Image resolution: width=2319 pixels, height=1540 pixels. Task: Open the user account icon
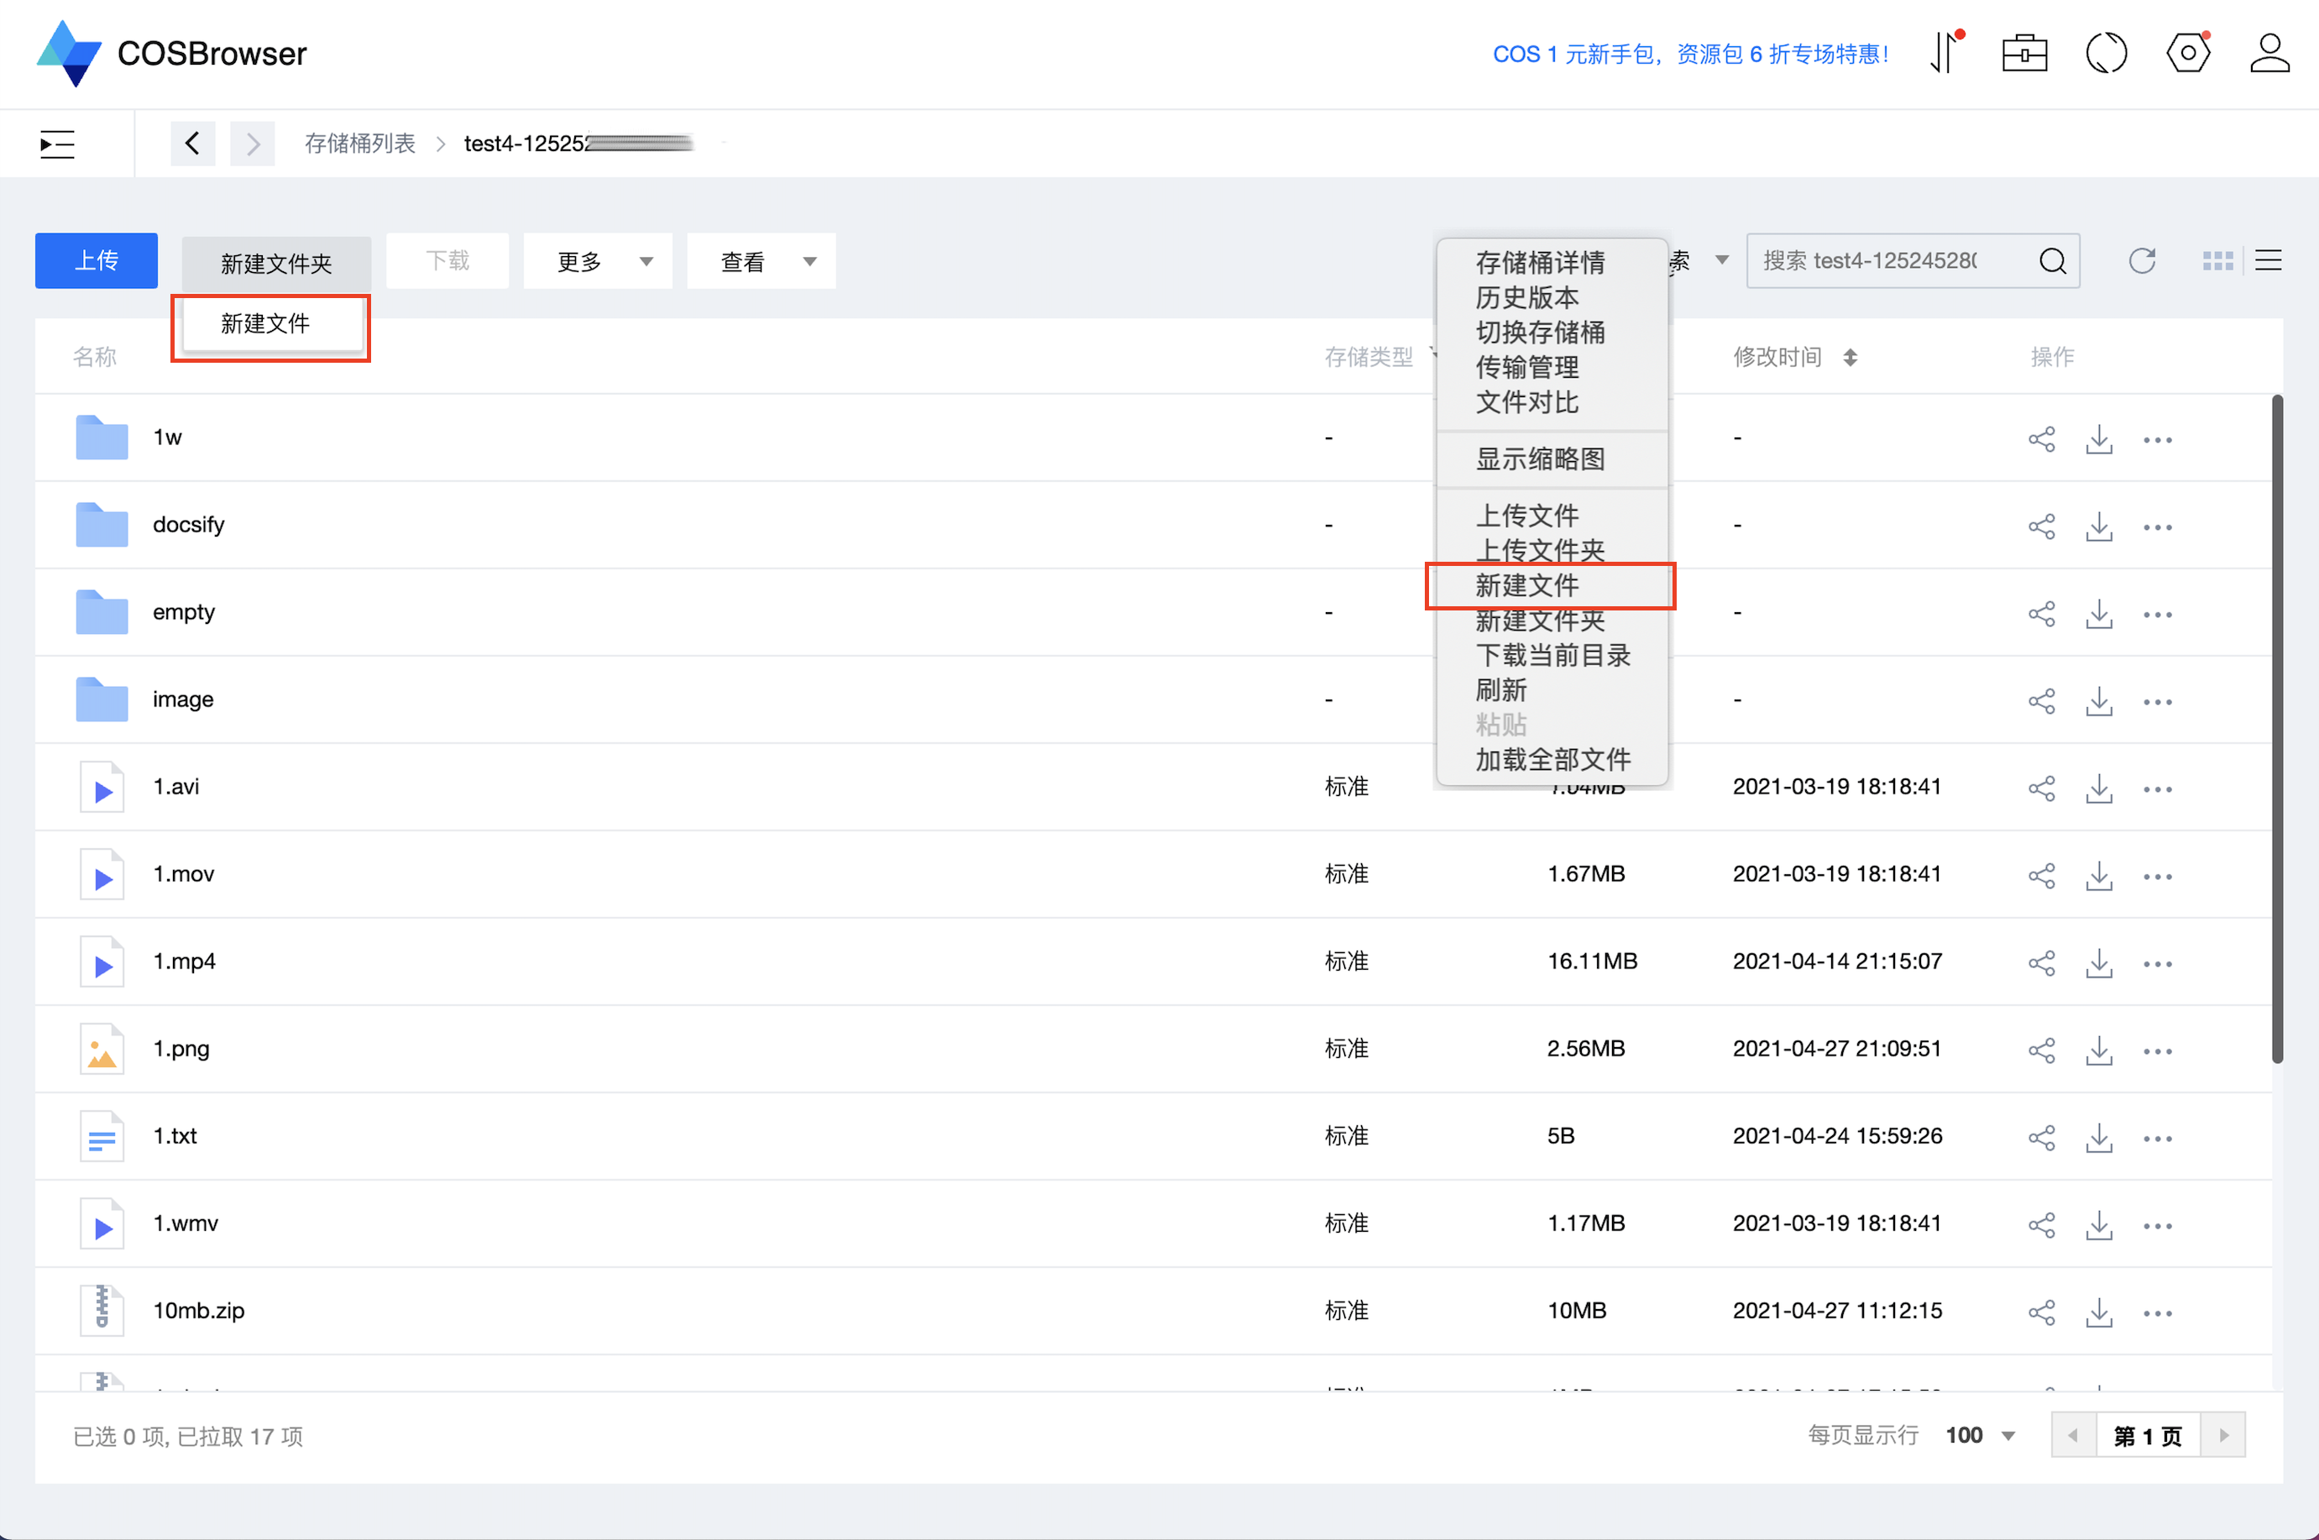(x=2269, y=53)
